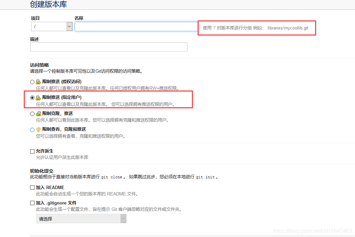Click the shield icon beside 限制查看，克隆和推送
355x237 pixels.
tap(38, 130)
